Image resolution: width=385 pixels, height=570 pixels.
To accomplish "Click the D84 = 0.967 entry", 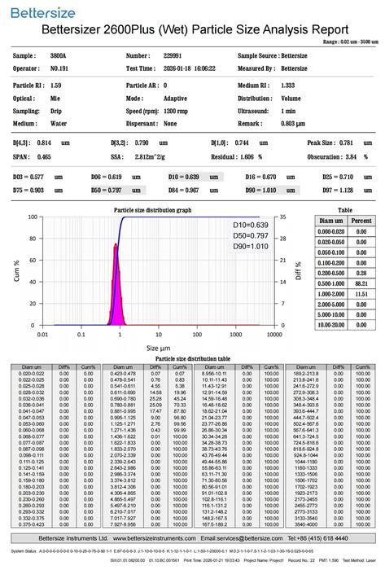I will click(193, 191).
